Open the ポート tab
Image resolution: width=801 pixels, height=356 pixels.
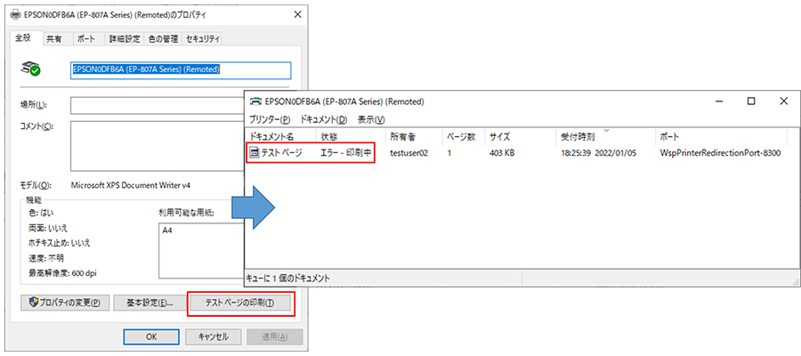[85, 39]
